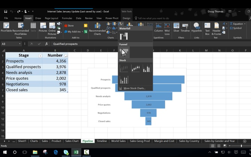Choose the Funnel chart option
The height and width of the screenshot is (157, 251).
click(x=124, y=52)
